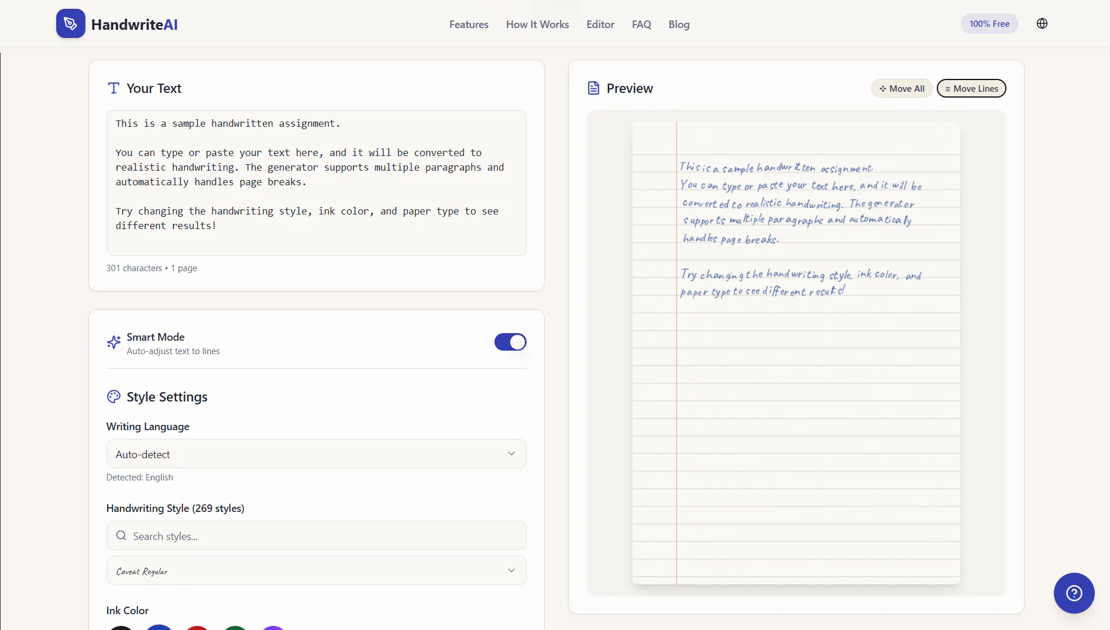Select the Move All button
This screenshot has height=630, width=1110.
(902, 88)
